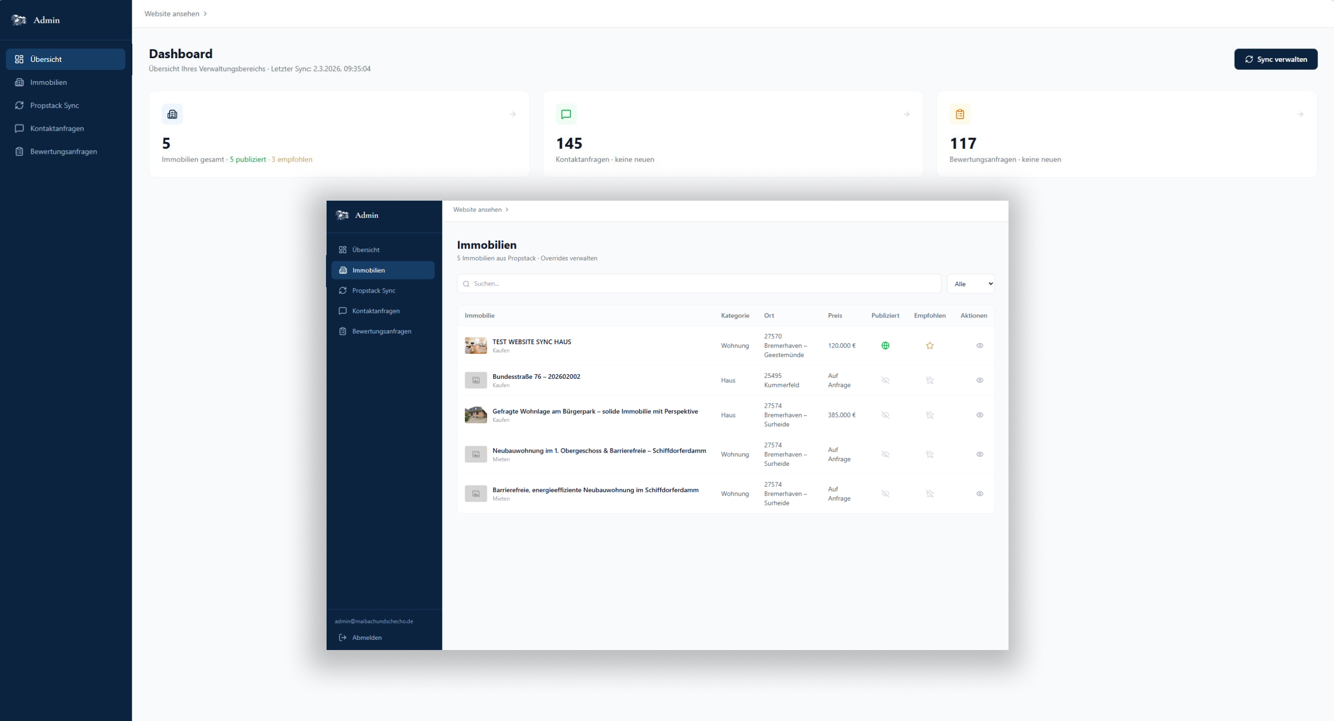Toggle publish status for Bundesstraße 76
1334x721 pixels.
pyautogui.click(x=885, y=380)
